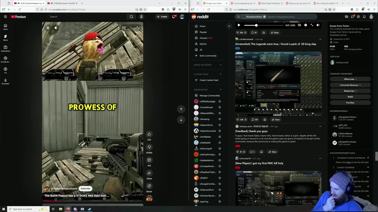Open YouTube Home in sidebar
378x212 pixels.
coord(5,26)
